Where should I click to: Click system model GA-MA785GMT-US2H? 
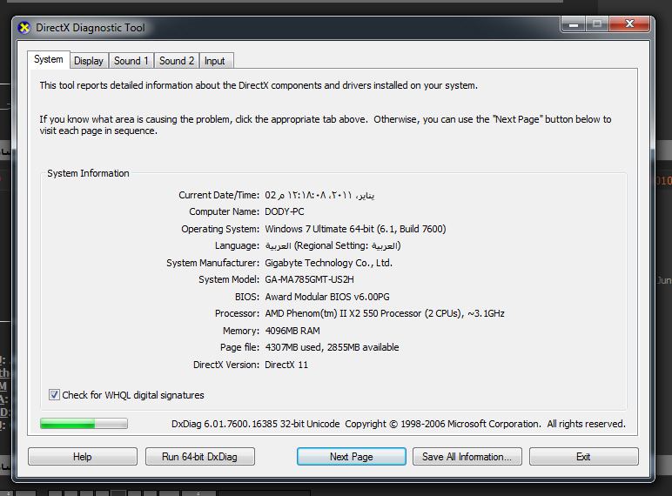309,279
